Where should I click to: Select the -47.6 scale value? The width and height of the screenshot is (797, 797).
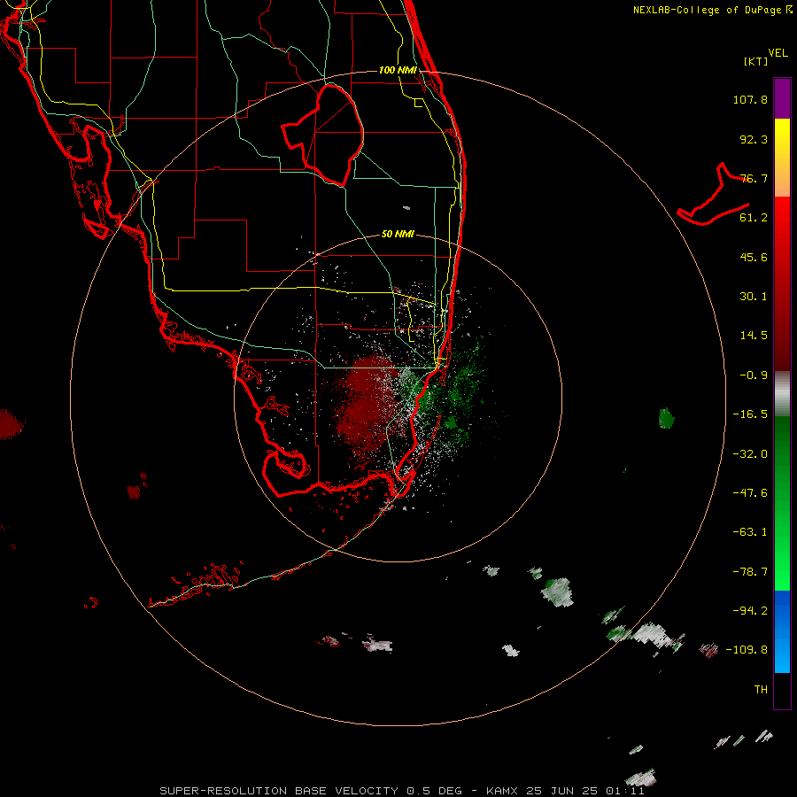[750, 493]
